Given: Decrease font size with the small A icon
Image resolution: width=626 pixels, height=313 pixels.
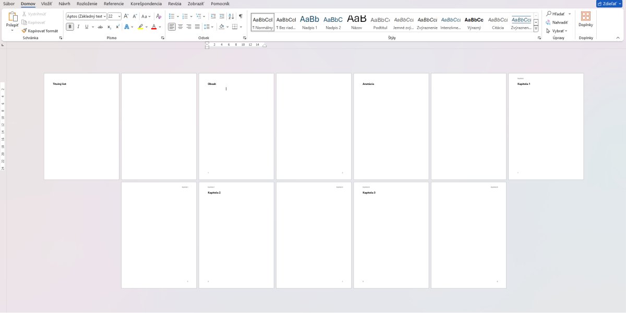Looking at the screenshot, I should 135,16.
